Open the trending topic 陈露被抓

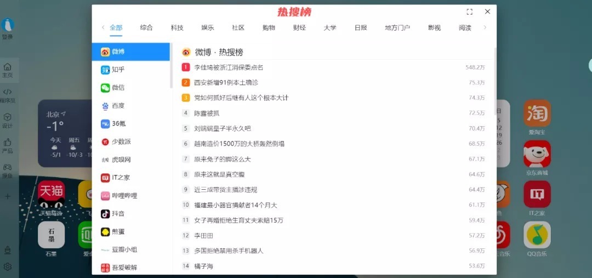point(207,113)
